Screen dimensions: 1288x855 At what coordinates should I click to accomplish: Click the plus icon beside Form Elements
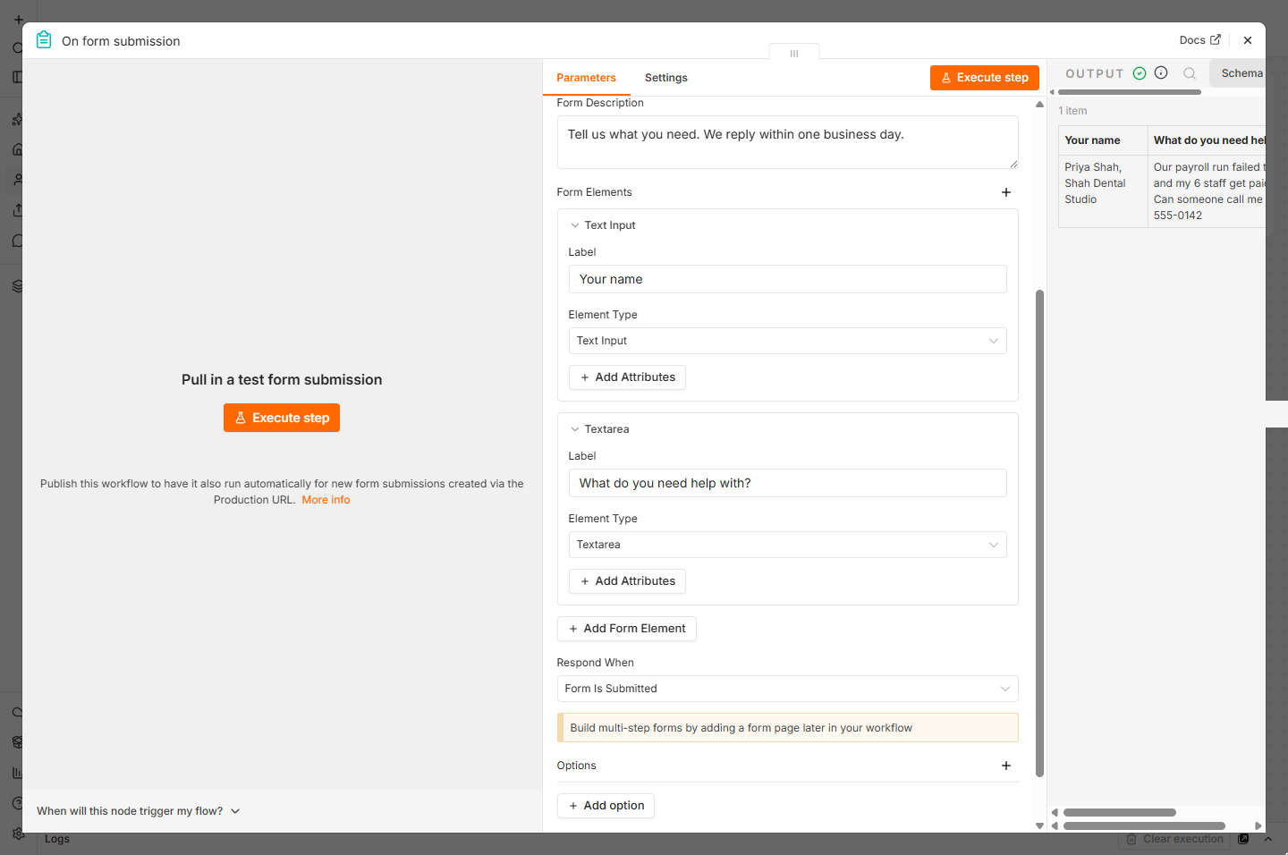click(x=1006, y=192)
